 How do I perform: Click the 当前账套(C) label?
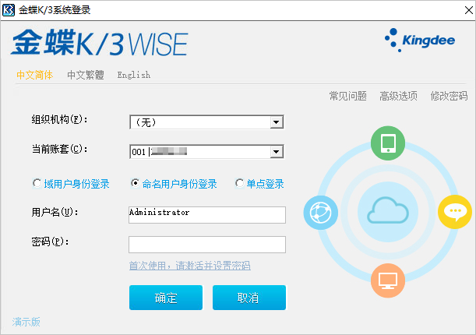pyautogui.click(x=59, y=149)
